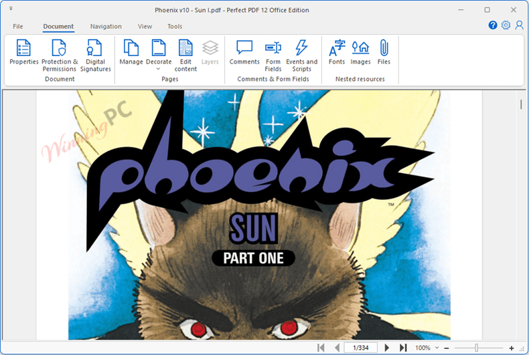This screenshot has width=529, height=355.
Task: Close the Perfect PDF window
Action: 514,10
